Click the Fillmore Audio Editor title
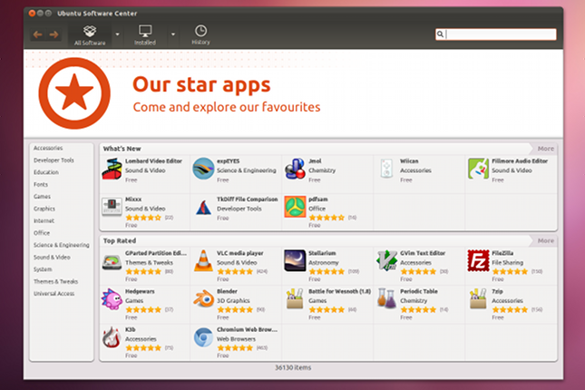The width and height of the screenshot is (585, 390). (520, 161)
